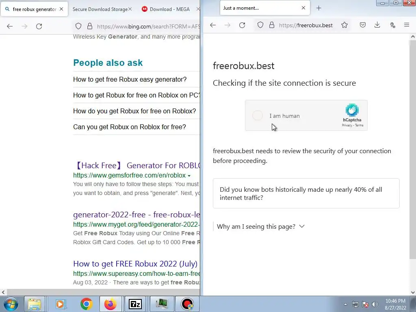
Task: Open 'generator-2022-free' search result
Action: point(136,214)
